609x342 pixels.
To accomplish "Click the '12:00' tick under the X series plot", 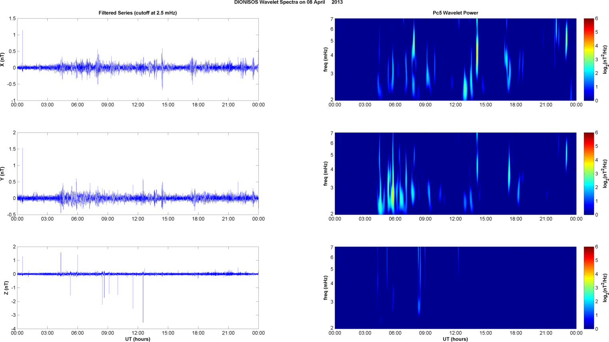I will (138, 105).
